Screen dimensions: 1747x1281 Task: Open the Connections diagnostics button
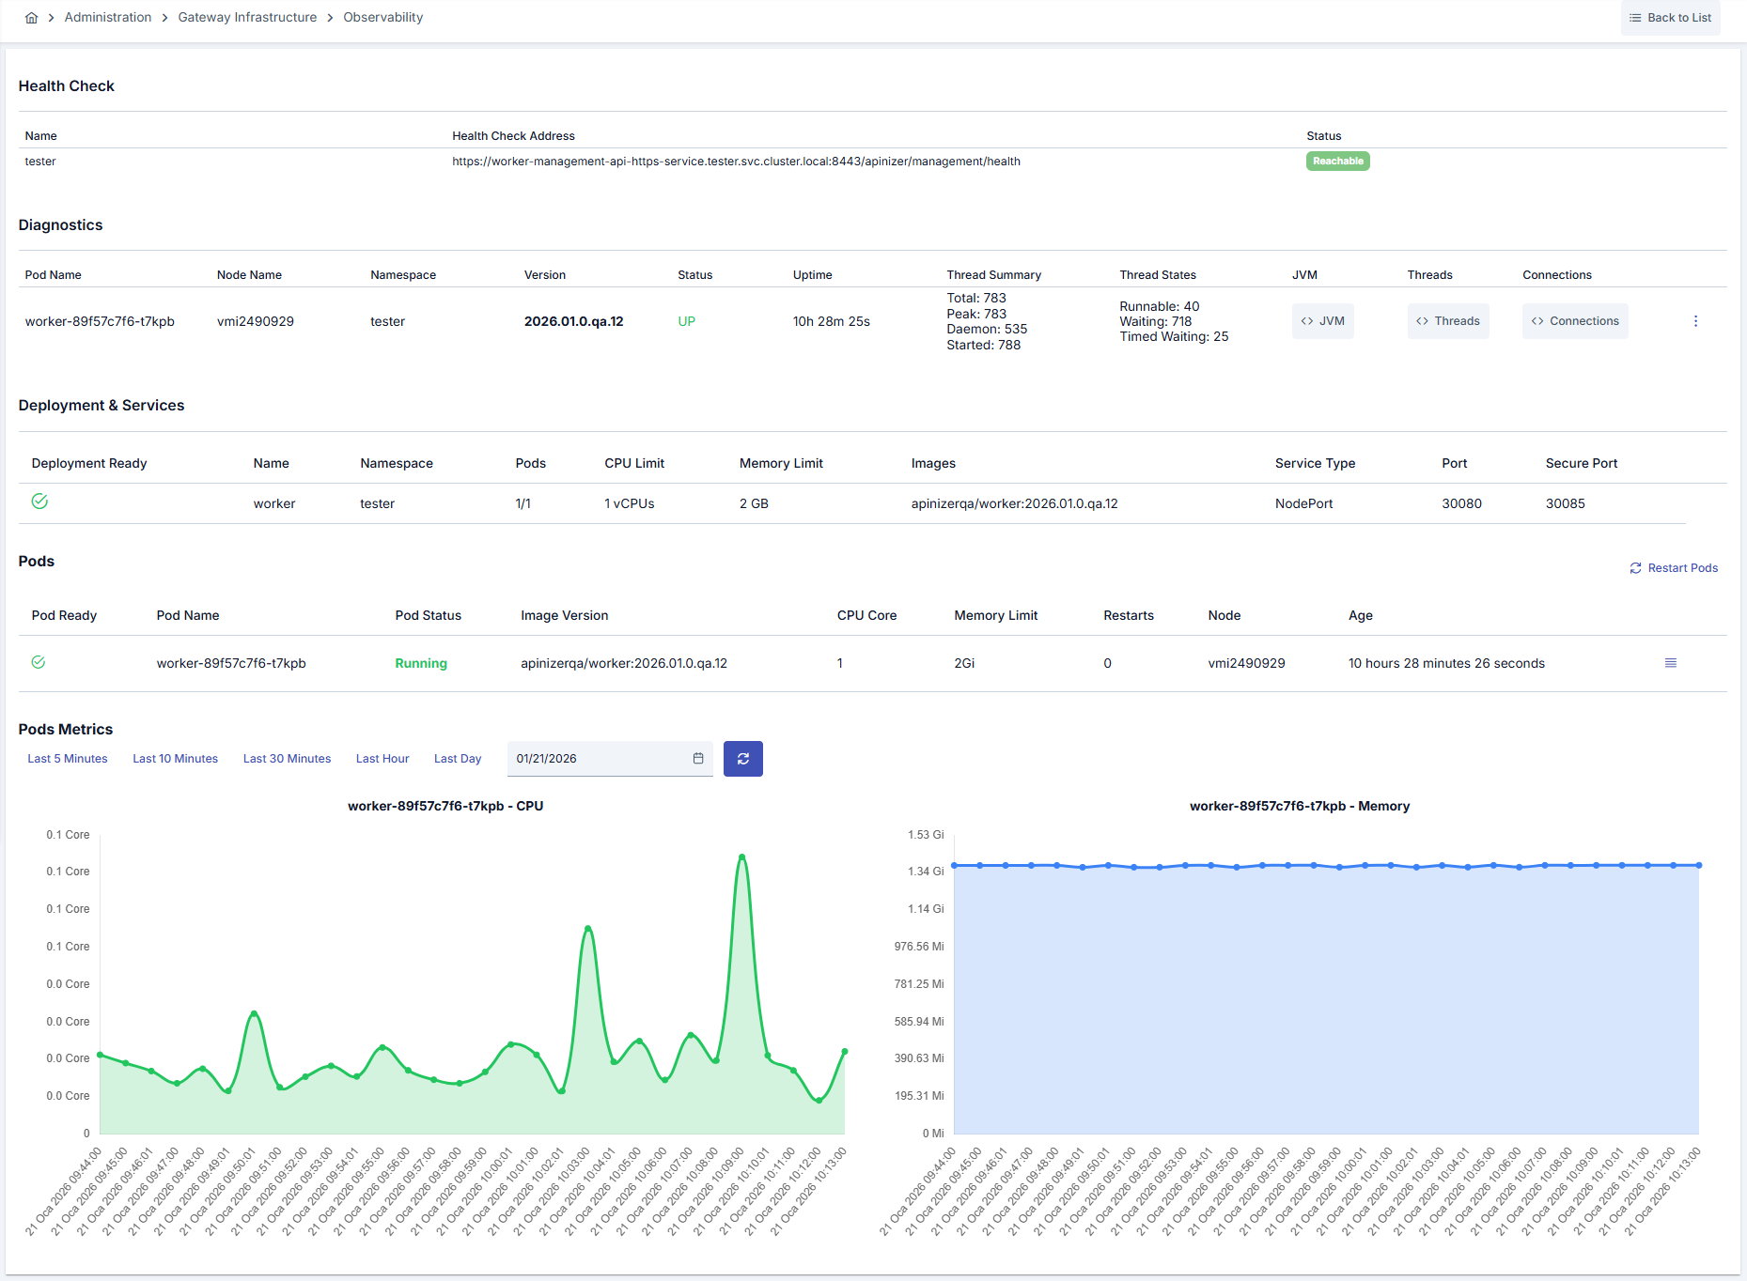(x=1574, y=321)
